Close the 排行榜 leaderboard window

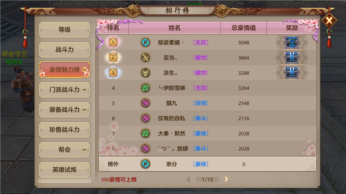329,21
